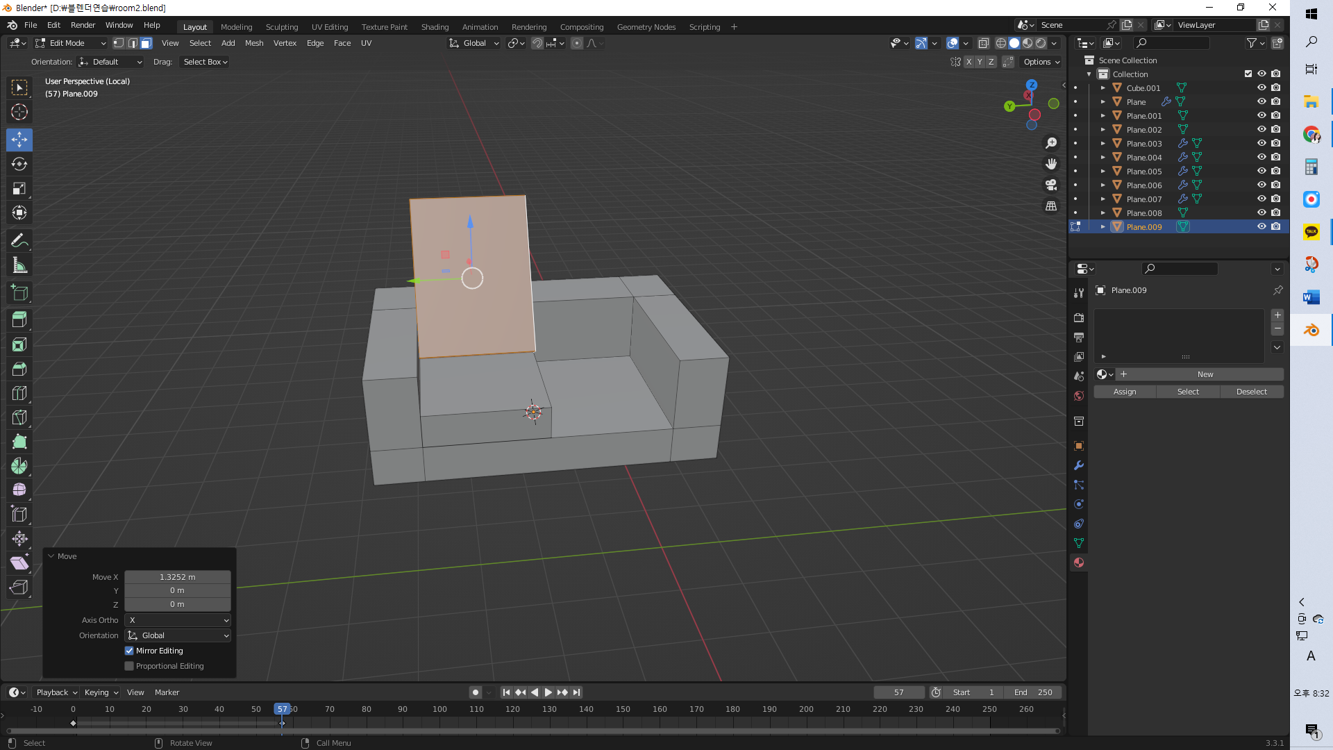The height and width of the screenshot is (750, 1333).
Task: Click the New material button
Action: [1205, 374]
